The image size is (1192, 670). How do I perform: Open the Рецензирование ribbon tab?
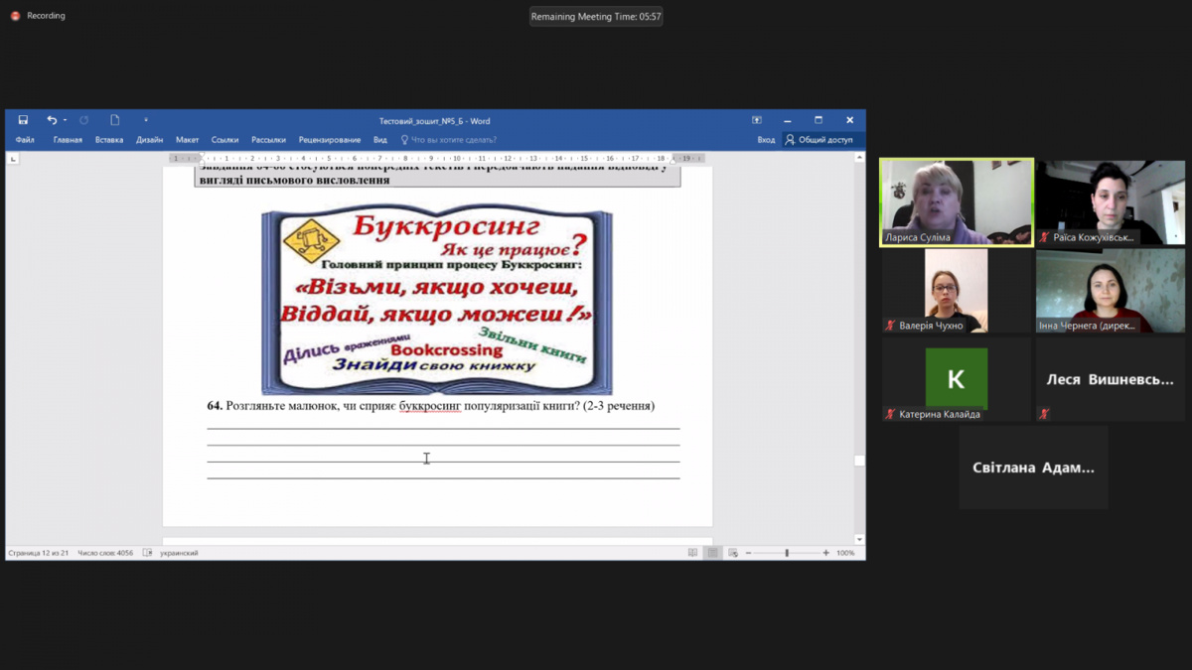(x=330, y=140)
